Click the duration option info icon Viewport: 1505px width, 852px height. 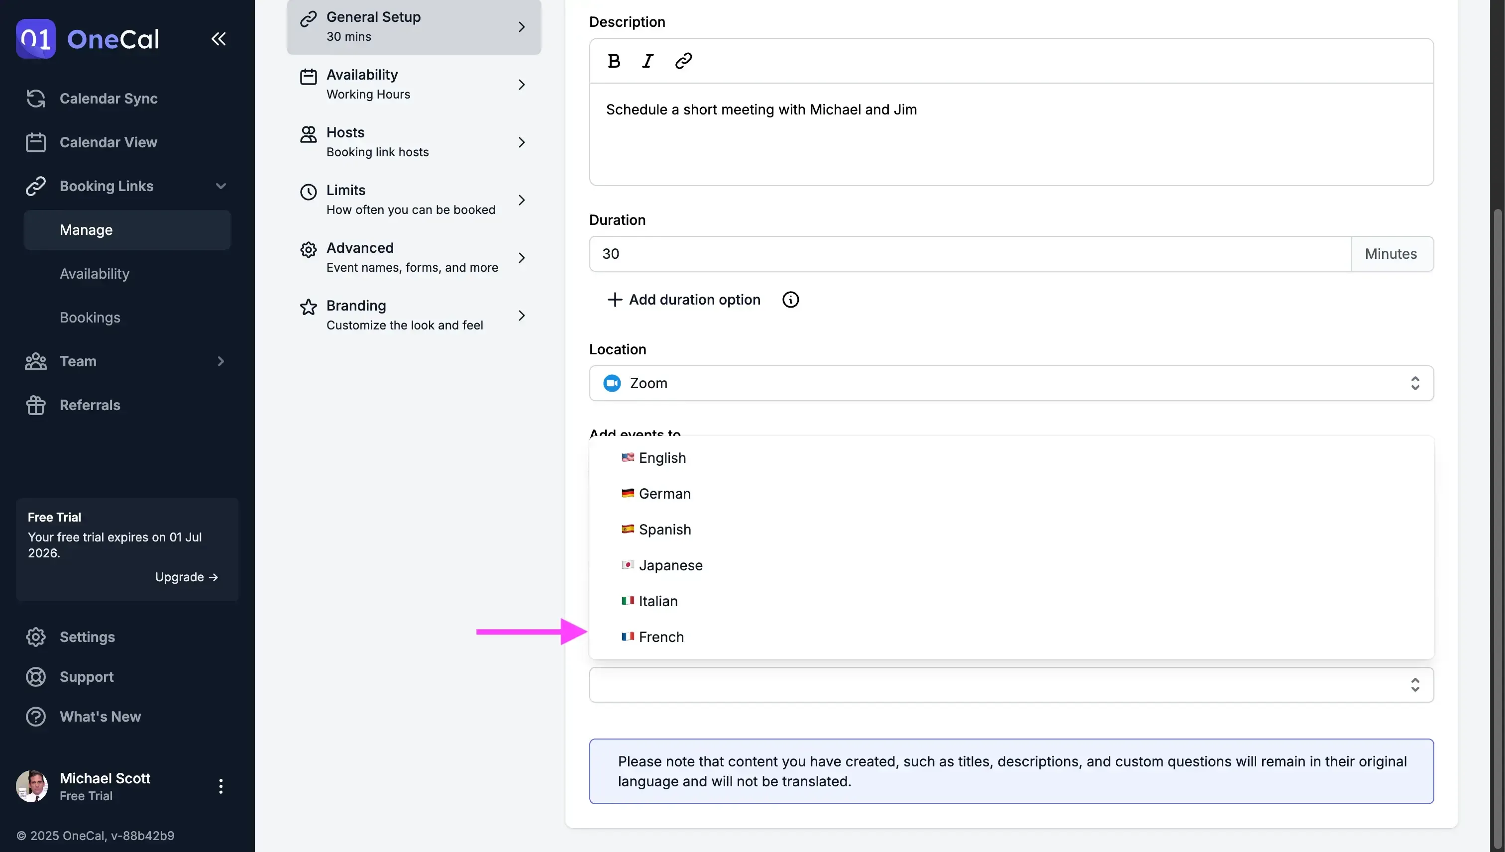click(790, 300)
